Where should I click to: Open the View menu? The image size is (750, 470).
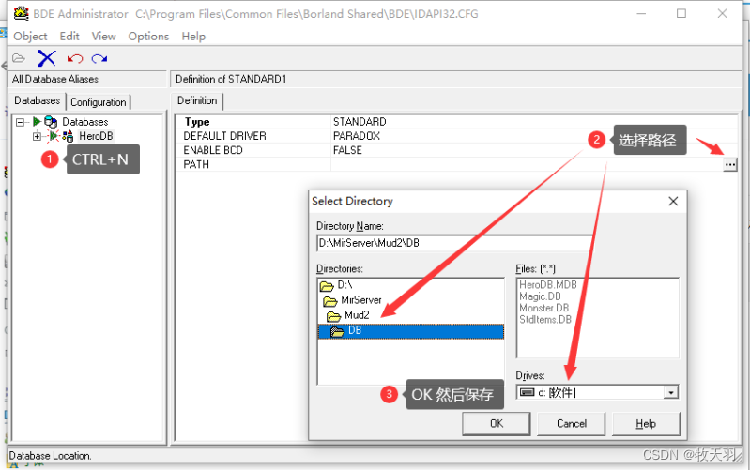pyautogui.click(x=104, y=37)
